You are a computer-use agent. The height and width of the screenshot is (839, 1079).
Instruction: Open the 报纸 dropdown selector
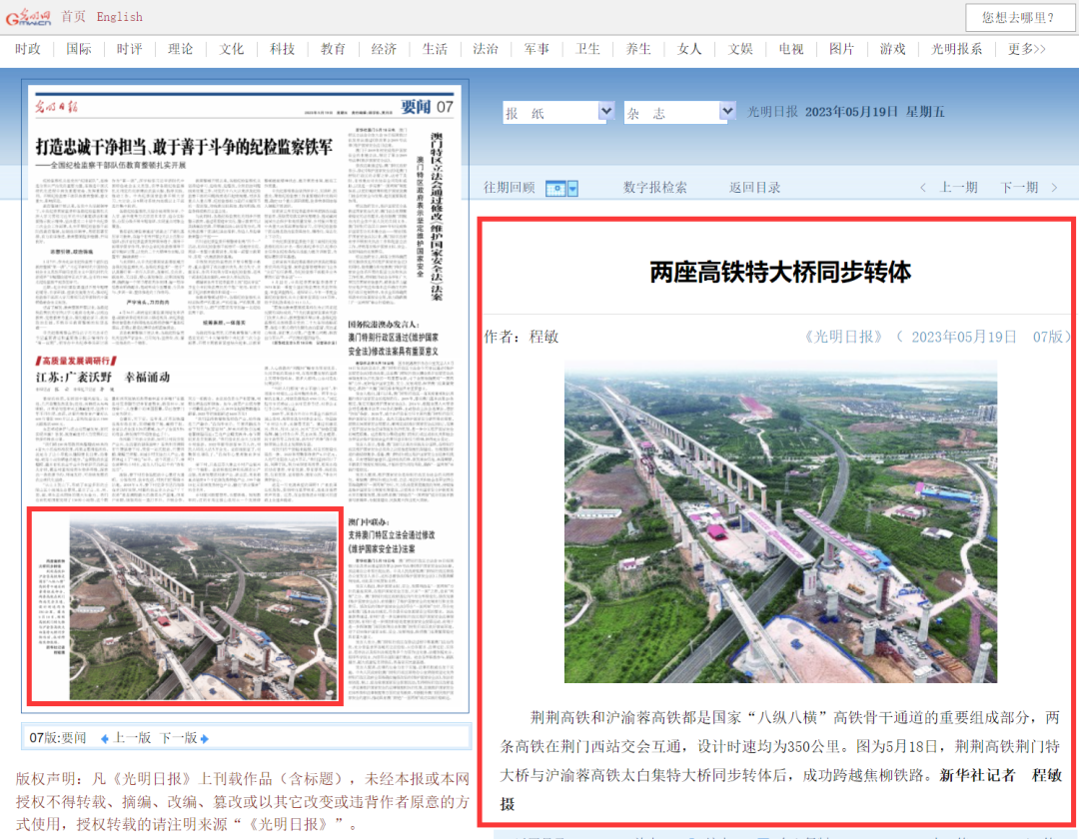pos(558,113)
